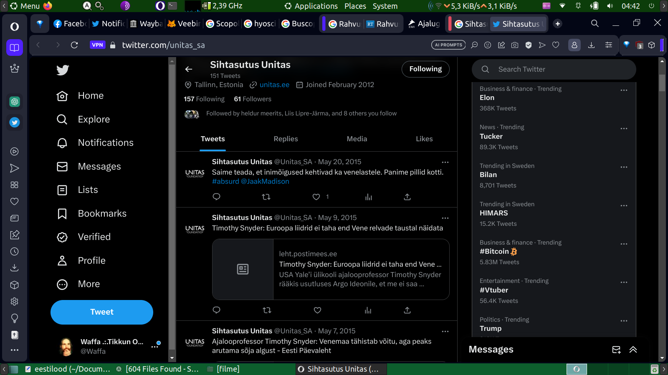Expand the Messages drawer with double chevron
The width and height of the screenshot is (668, 375).
tap(633, 350)
